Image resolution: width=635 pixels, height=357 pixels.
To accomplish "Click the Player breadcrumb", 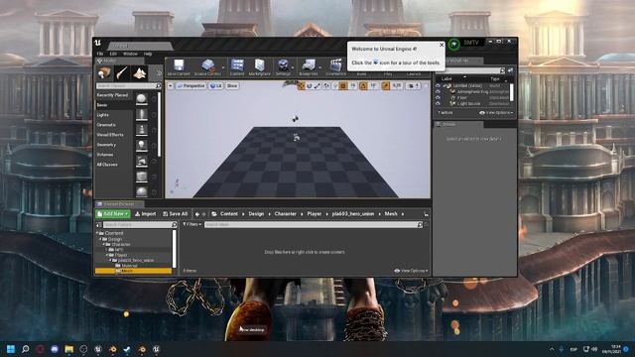I will coord(315,214).
